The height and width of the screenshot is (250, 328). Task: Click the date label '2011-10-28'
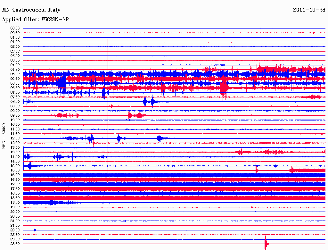[309, 10]
